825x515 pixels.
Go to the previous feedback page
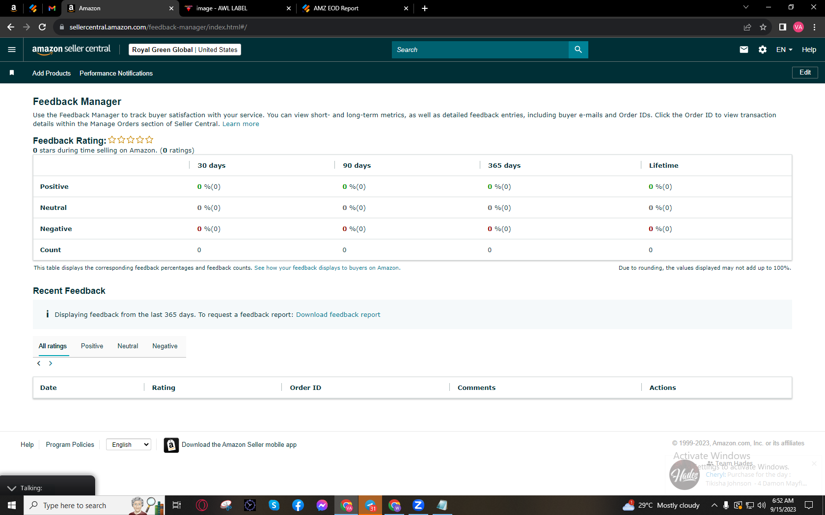coord(39,363)
